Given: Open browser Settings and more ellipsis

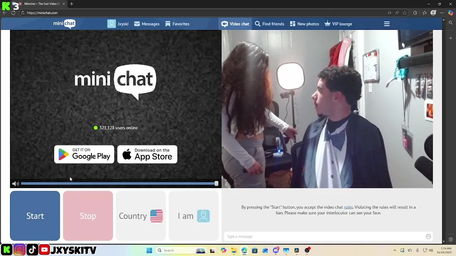Looking at the screenshot, I should (x=442, y=13).
